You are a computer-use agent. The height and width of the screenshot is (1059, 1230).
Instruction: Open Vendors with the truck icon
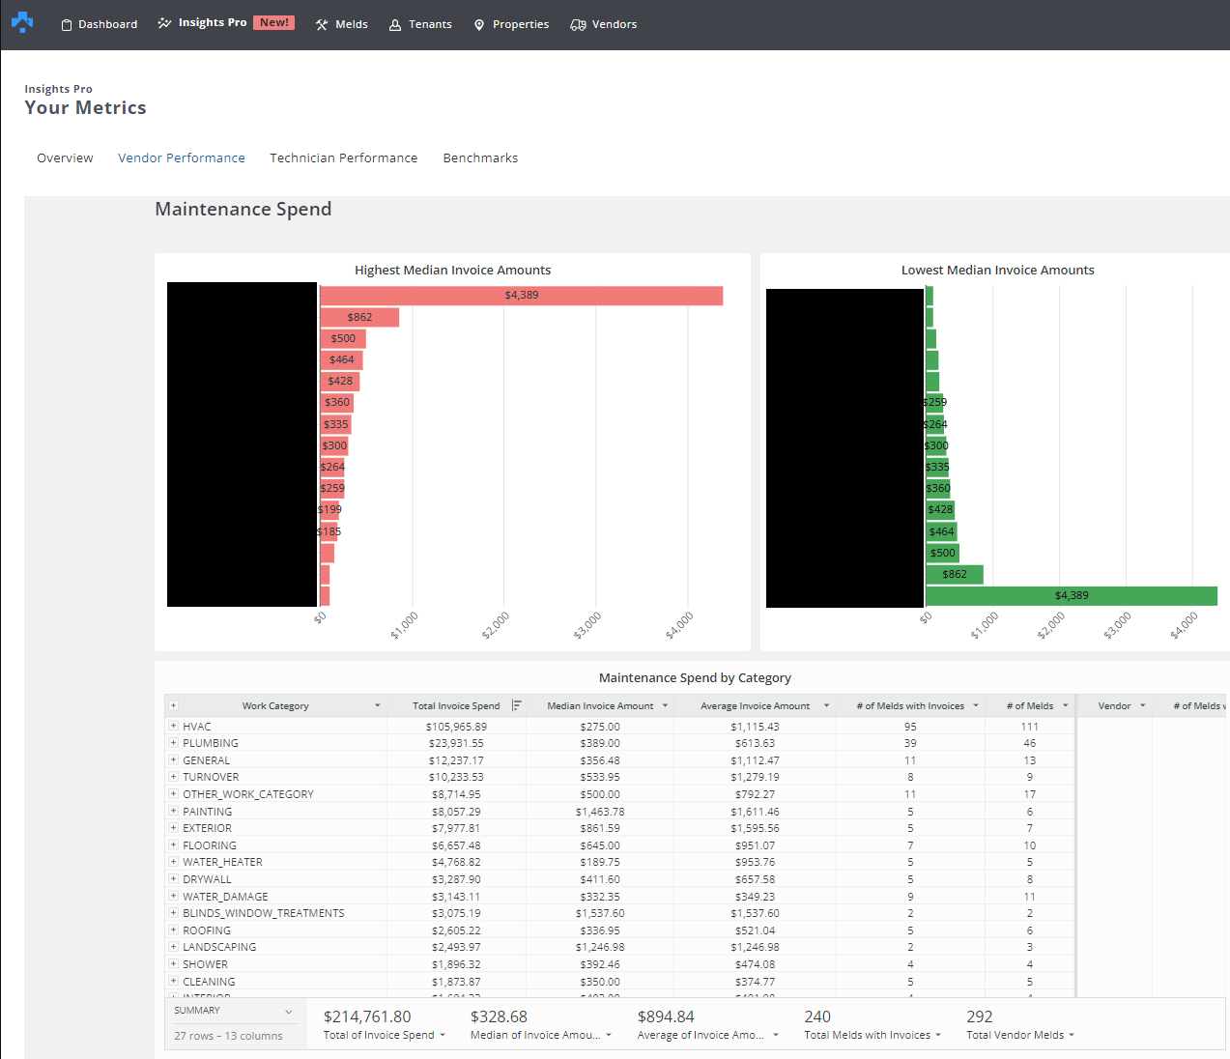[578, 24]
